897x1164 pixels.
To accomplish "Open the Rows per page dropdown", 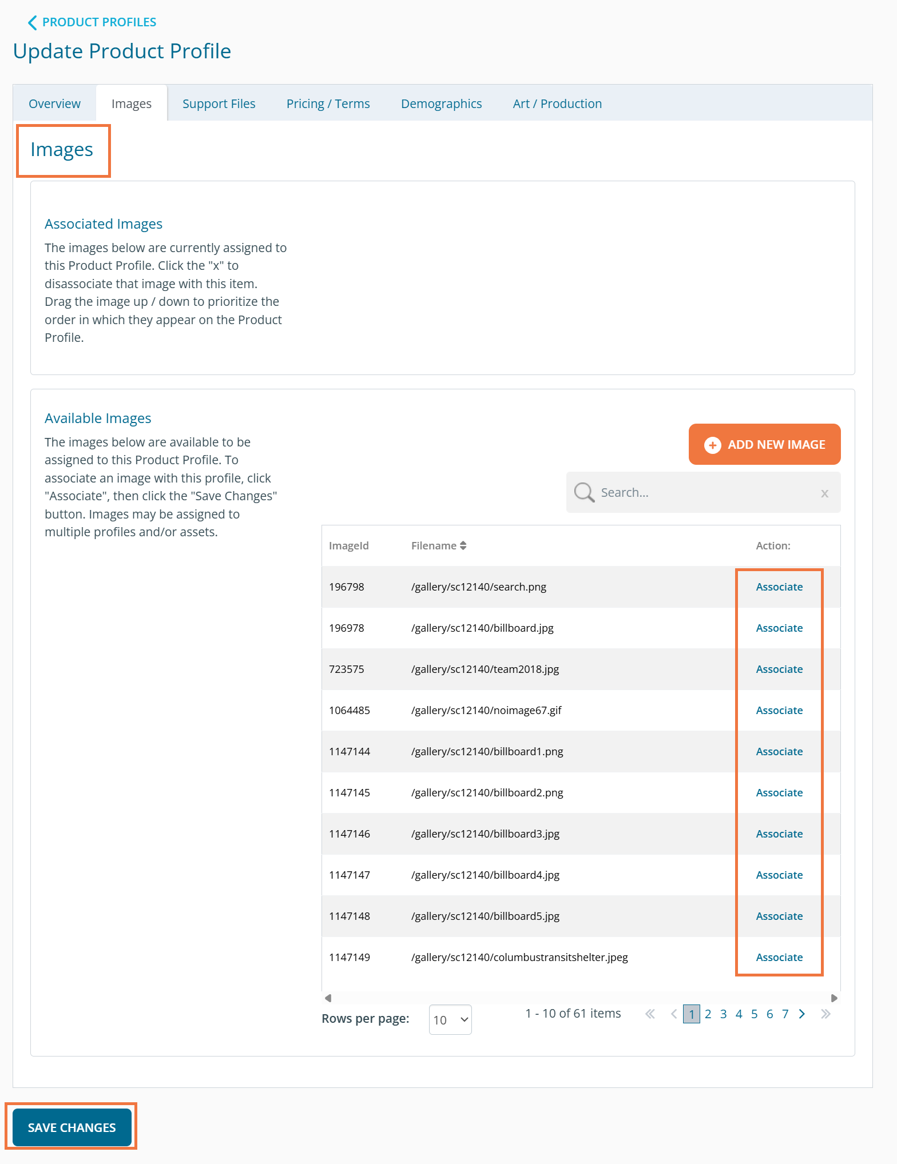I will [450, 1019].
